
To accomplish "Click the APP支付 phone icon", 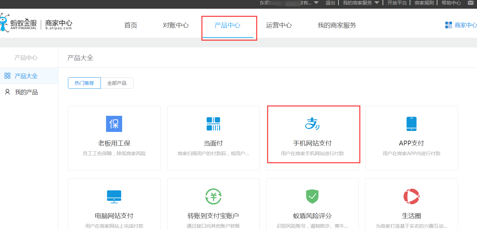I will point(411,124).
